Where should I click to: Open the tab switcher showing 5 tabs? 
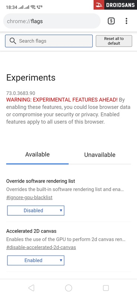click(111, 21)
